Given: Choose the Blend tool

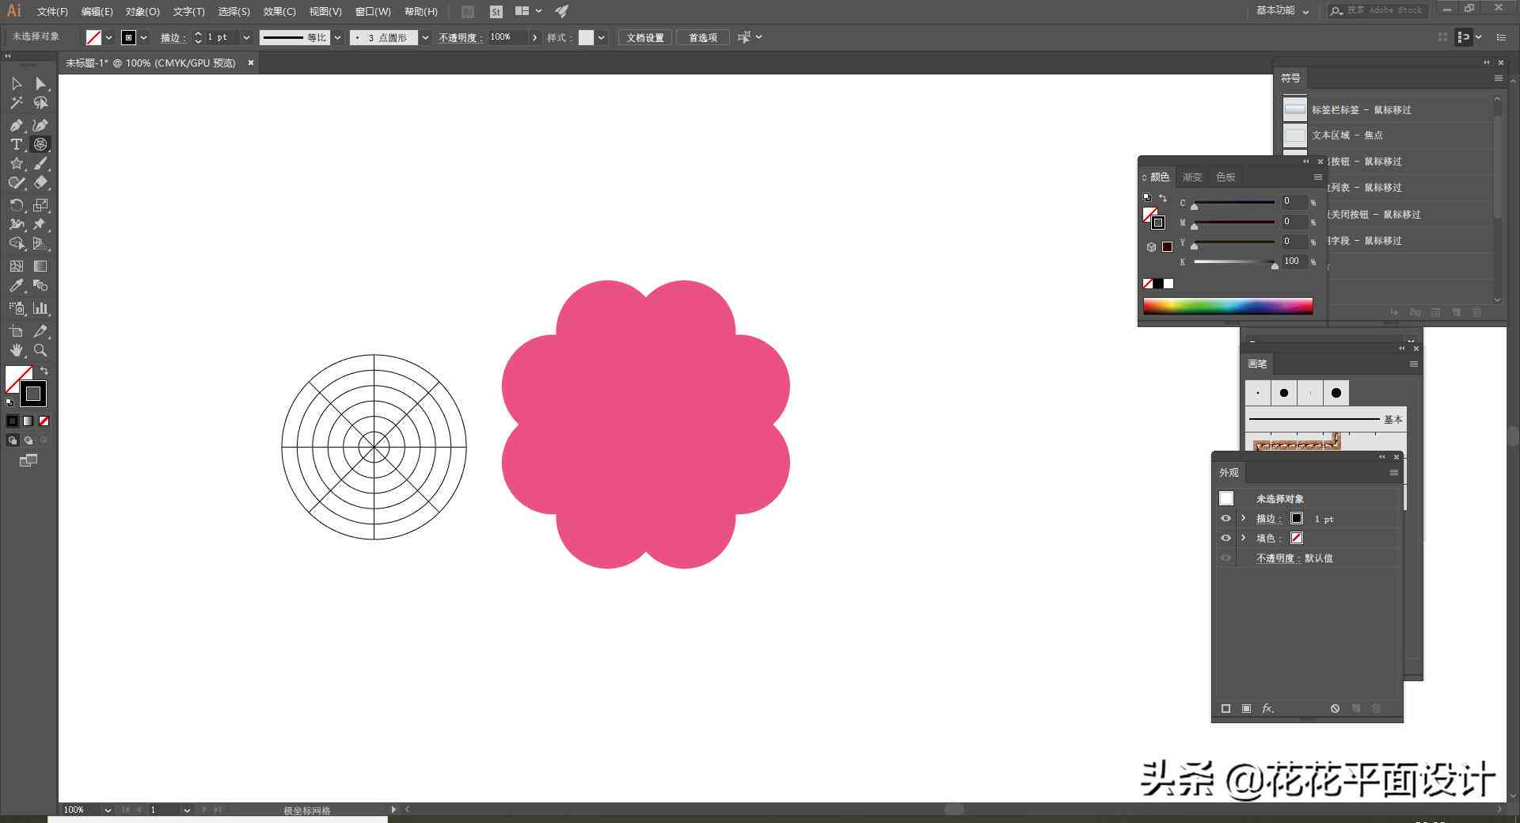Looking at the screenshot, I should (40, 285).
